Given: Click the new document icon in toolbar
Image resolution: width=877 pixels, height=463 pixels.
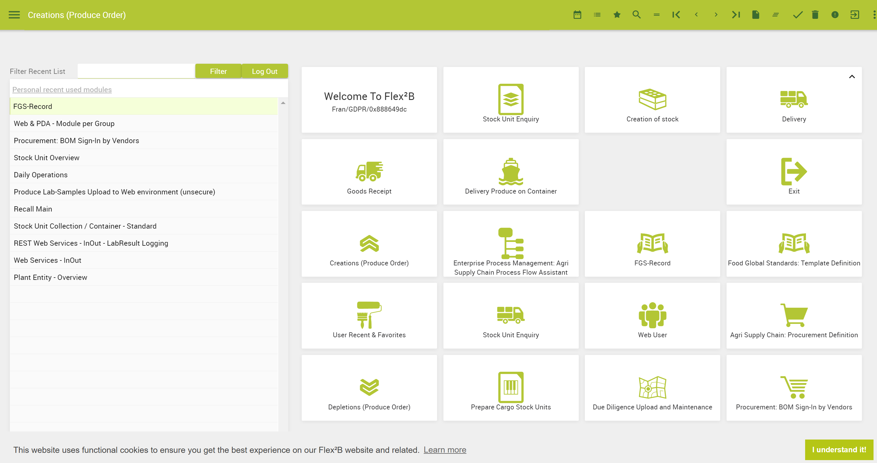Looking at the screenshot, I should pyautogui.click(x=756, y=15).
